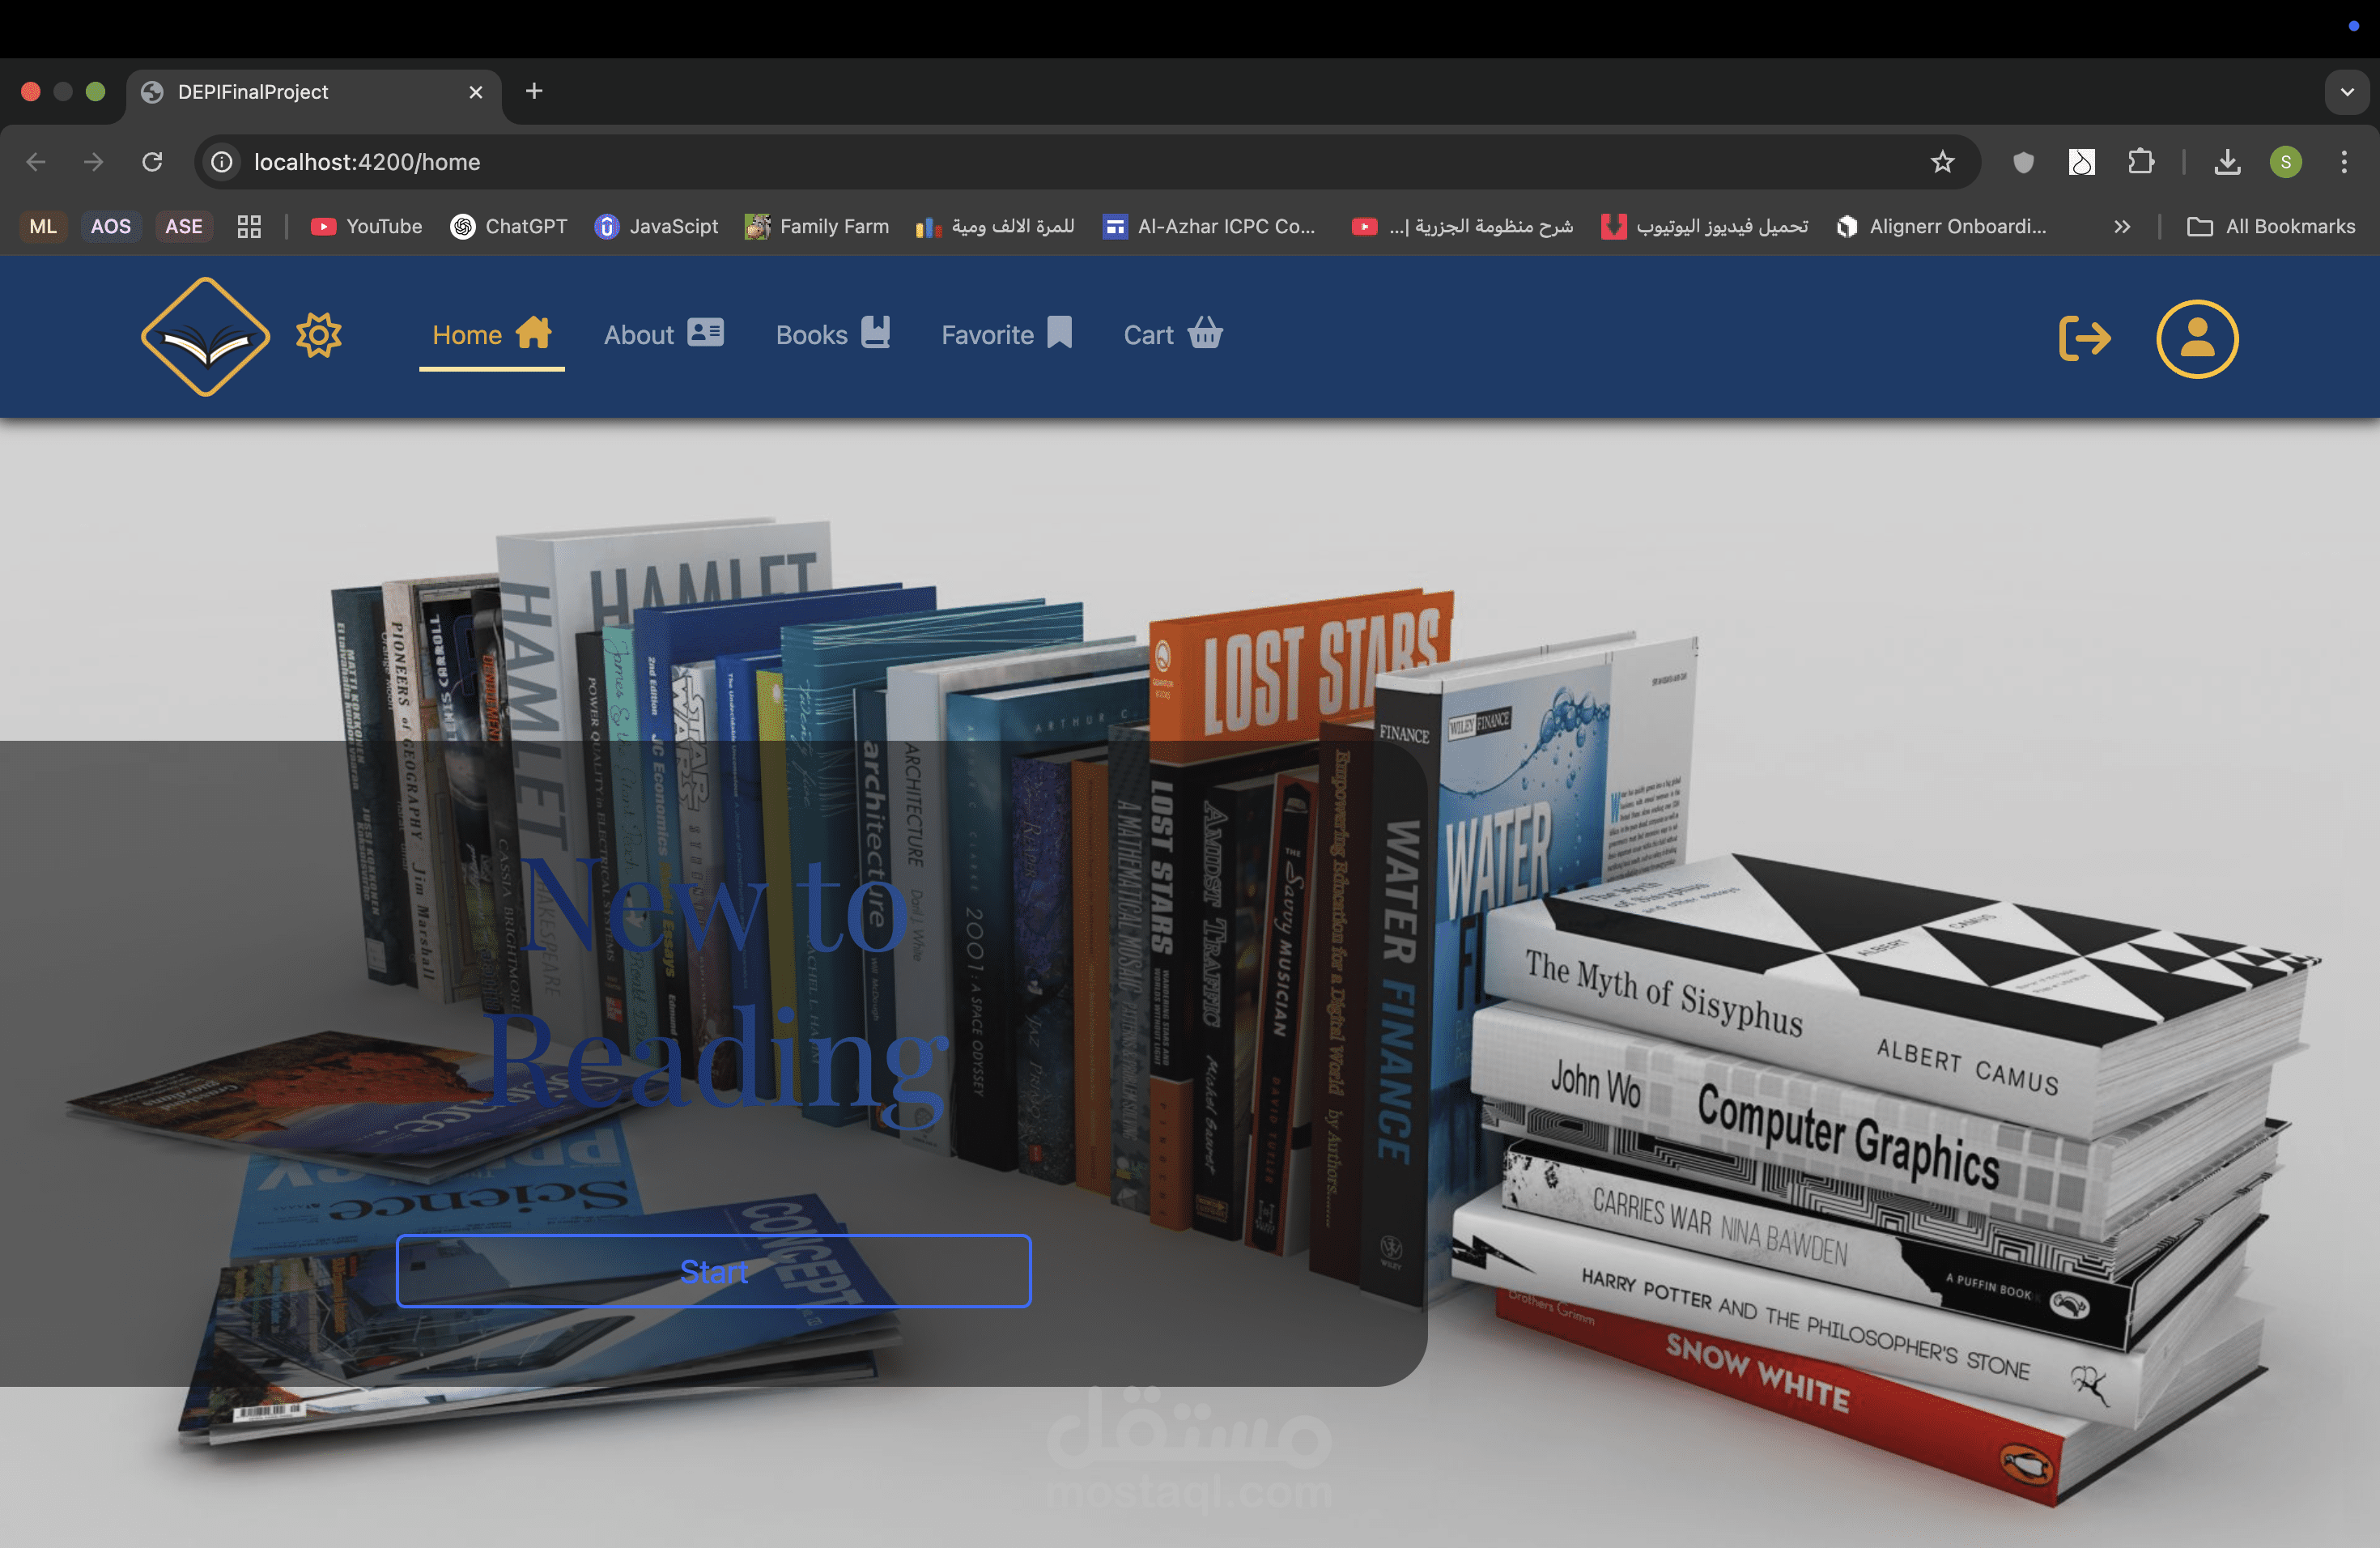The width and height of the screenshot is (2380, 1548).
Task: Open the Family Farm bookmark
Action: (817, 227)
